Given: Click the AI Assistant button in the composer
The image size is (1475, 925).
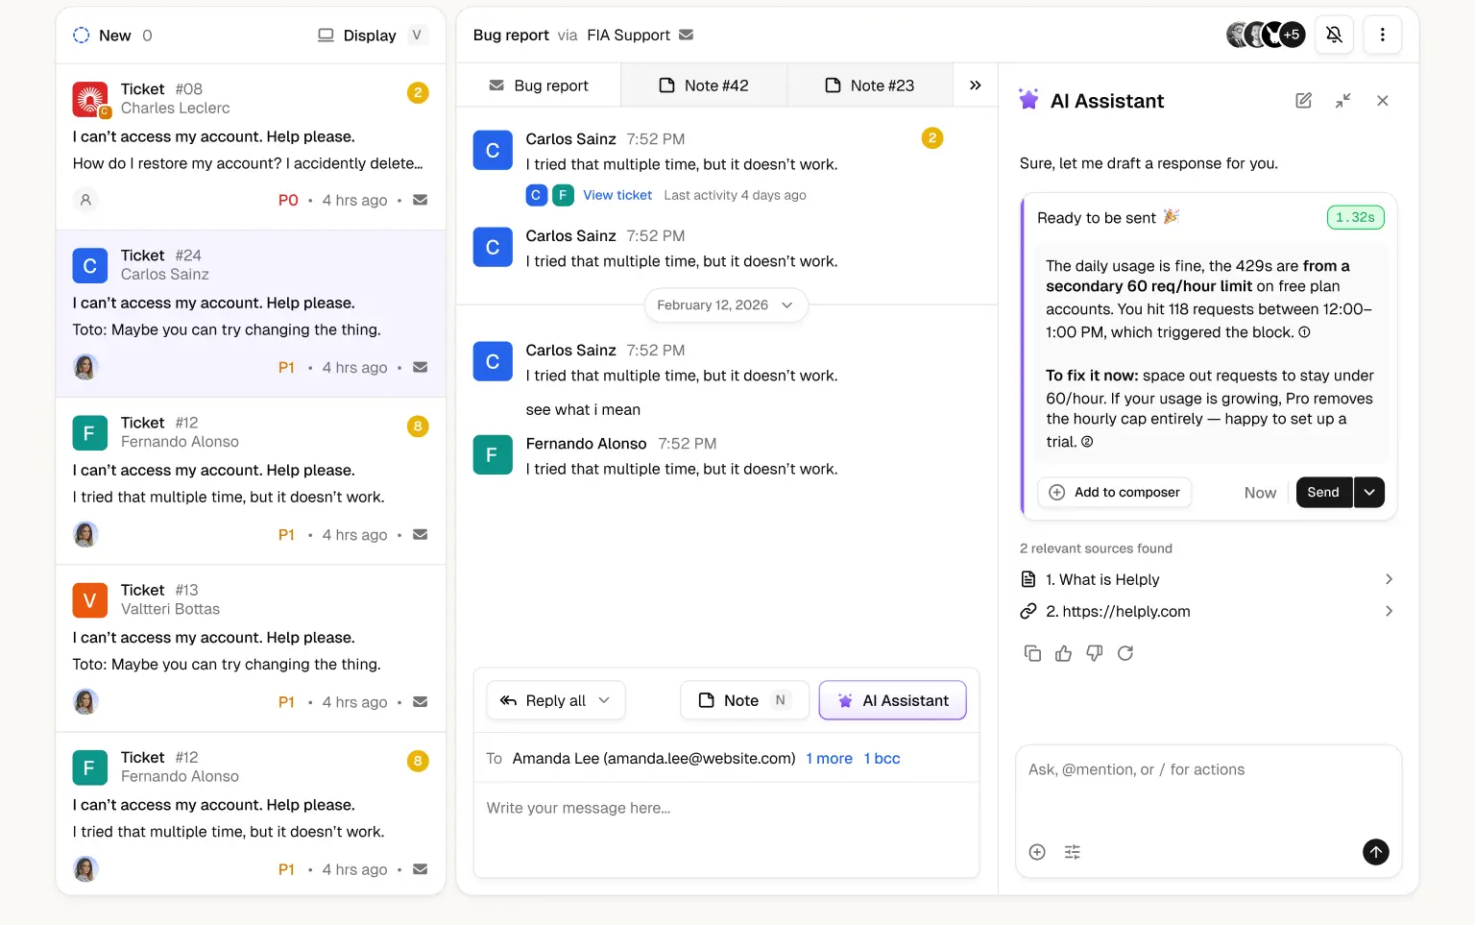Looking at the screenshot, I should click(x=892, y=700).
